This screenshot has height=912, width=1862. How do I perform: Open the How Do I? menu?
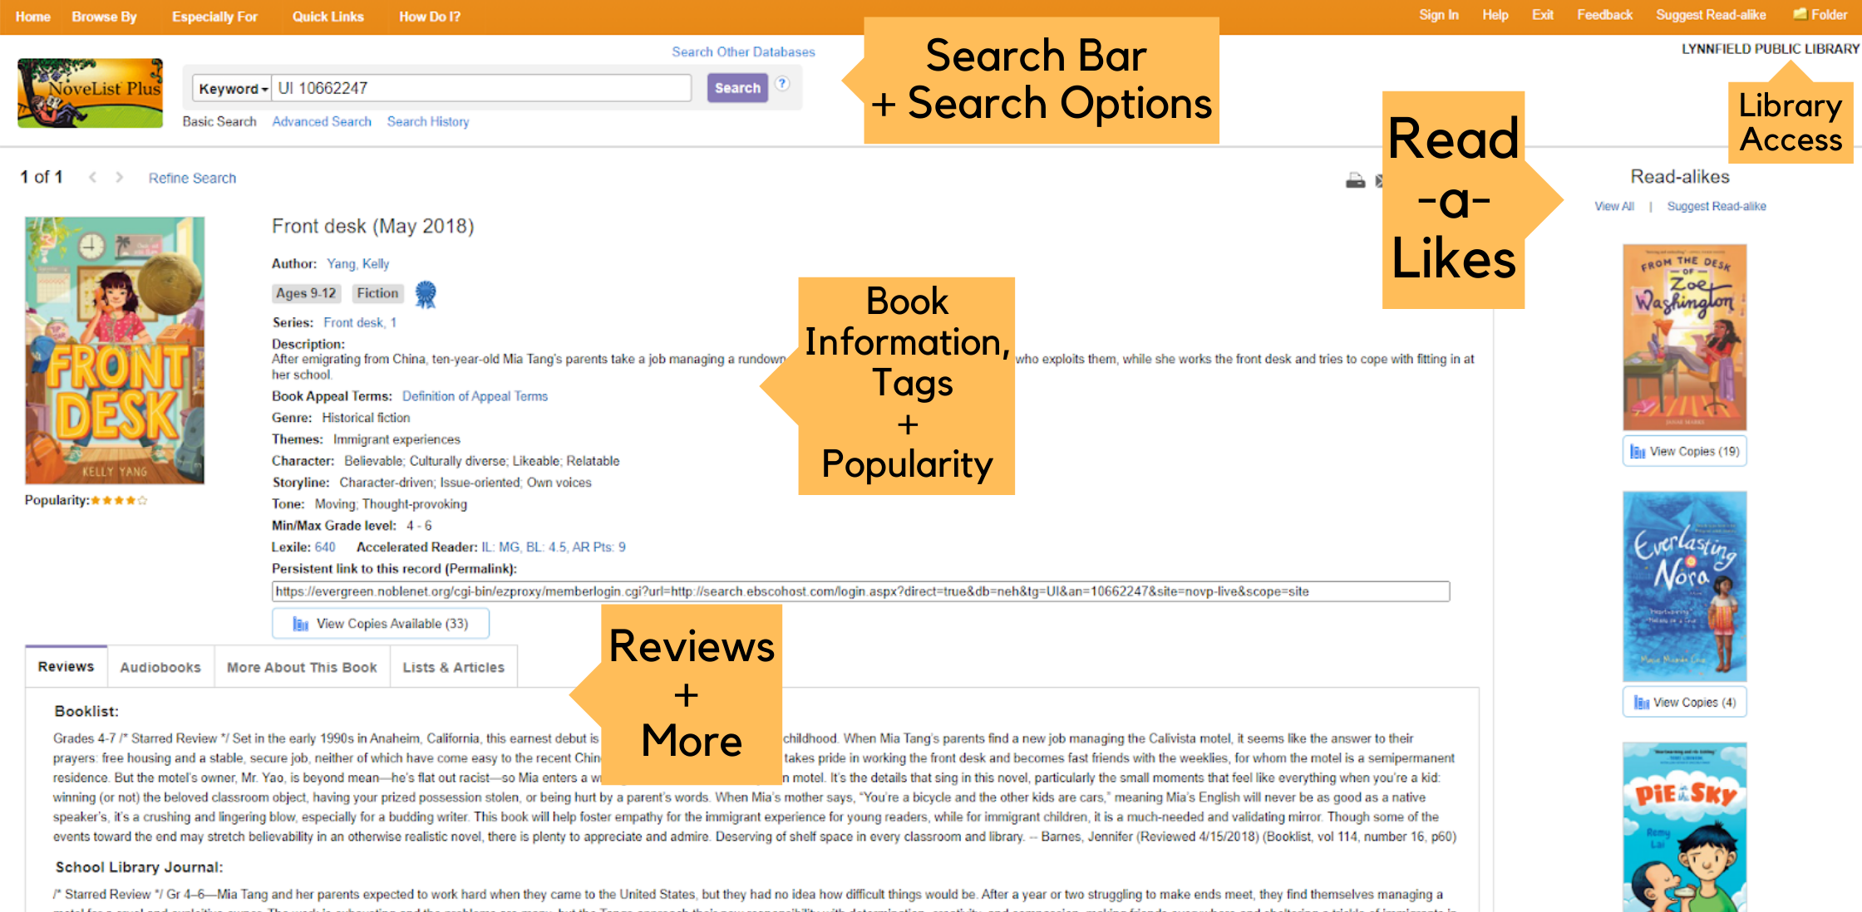pyautogui.click(x=430, y=17)
